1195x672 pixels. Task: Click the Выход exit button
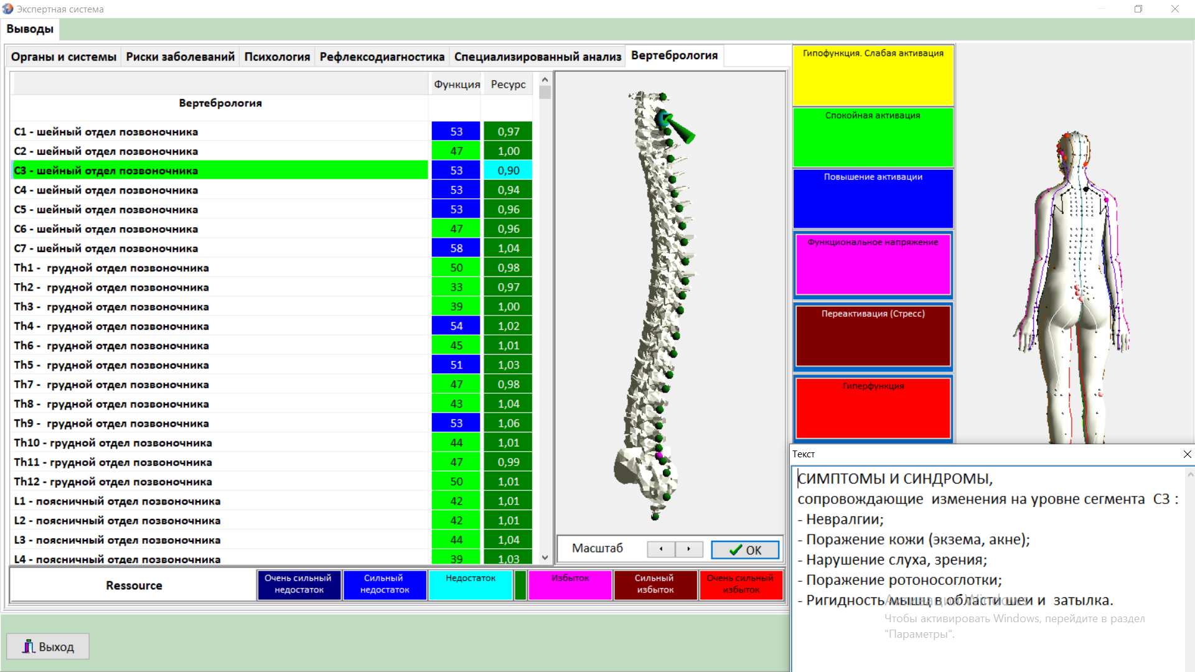tap(48, 646)
